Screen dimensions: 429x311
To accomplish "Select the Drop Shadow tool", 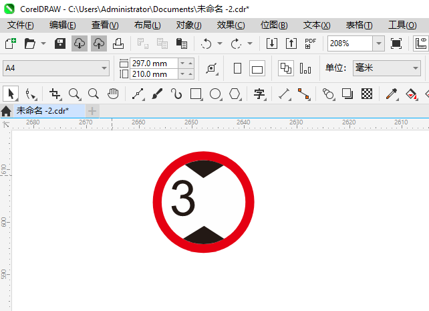I will (347, 94).
